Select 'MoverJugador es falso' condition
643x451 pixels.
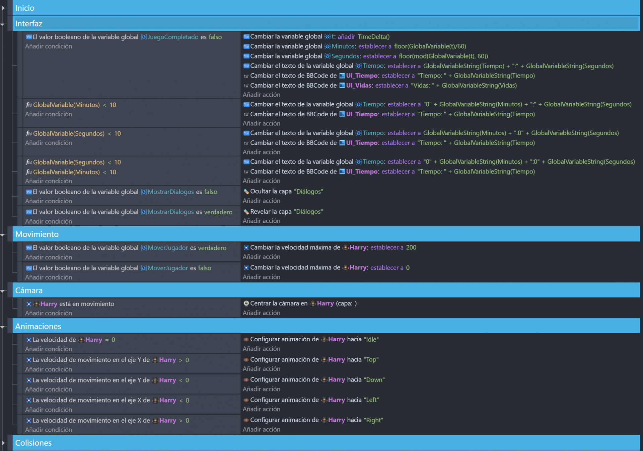click(x=119, y=268)
